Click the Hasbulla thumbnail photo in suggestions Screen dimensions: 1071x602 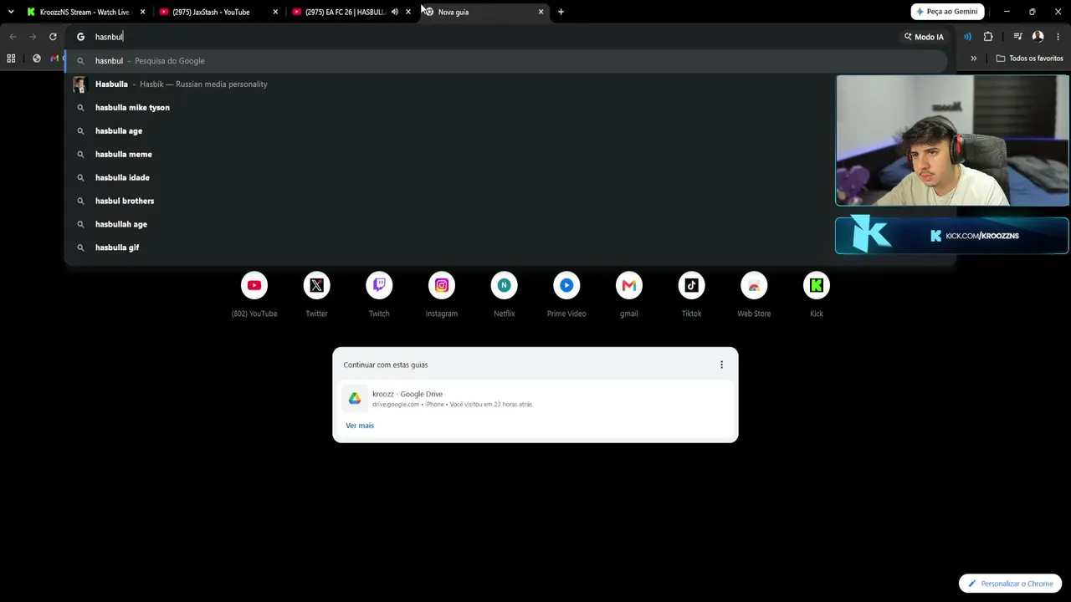click(x=79, y=84)
